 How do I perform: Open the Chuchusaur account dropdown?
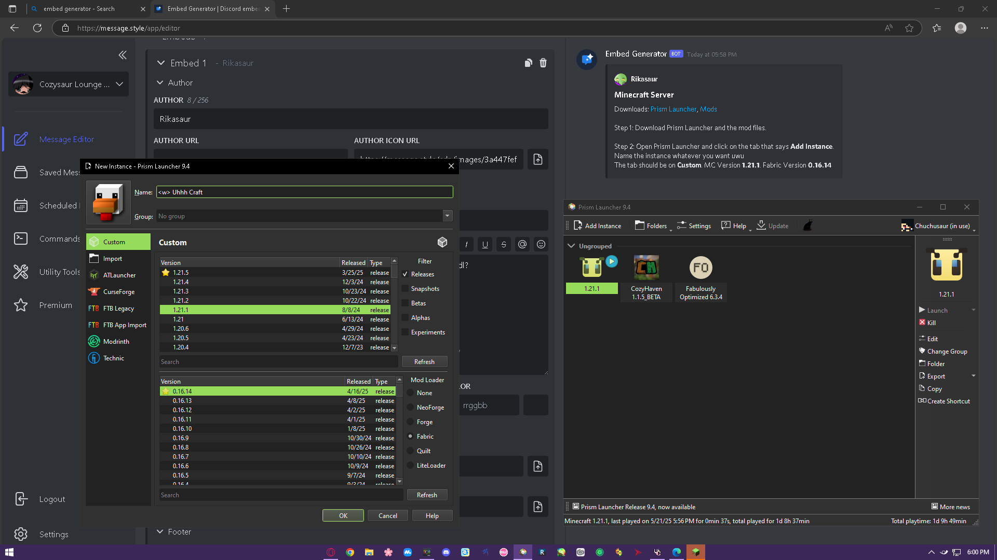938,226
